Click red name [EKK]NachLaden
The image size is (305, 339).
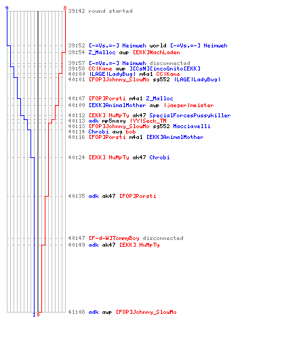tap(157, 52)
